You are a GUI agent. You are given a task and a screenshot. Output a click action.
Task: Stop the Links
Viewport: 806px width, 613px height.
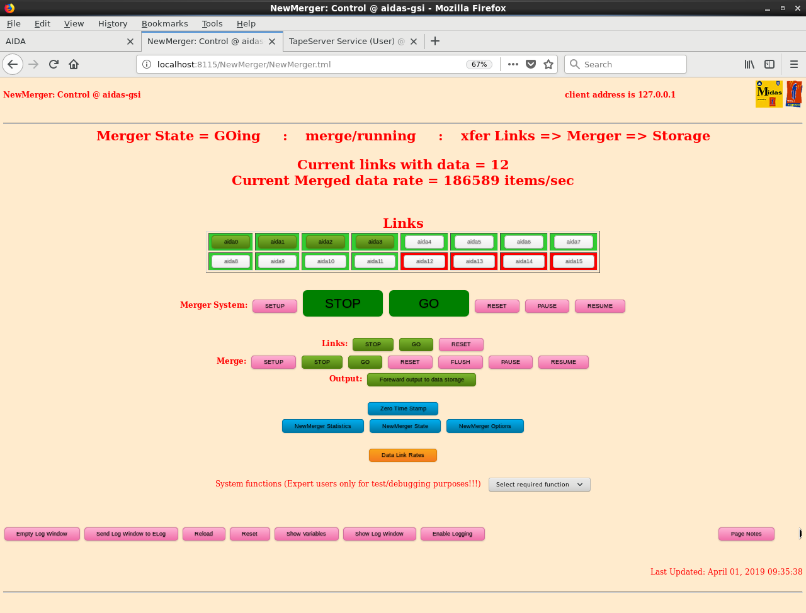(x=373, y=344)
